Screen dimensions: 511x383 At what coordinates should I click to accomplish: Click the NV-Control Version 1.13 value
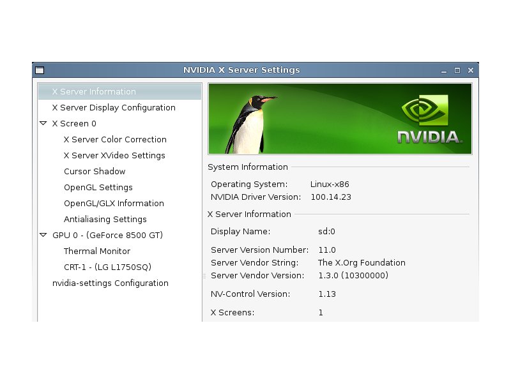327,294
